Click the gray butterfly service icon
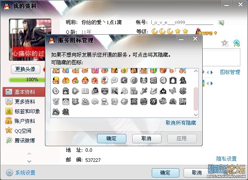Image resolution: width=248 pixels, height=180 pixels. point(173,91)
